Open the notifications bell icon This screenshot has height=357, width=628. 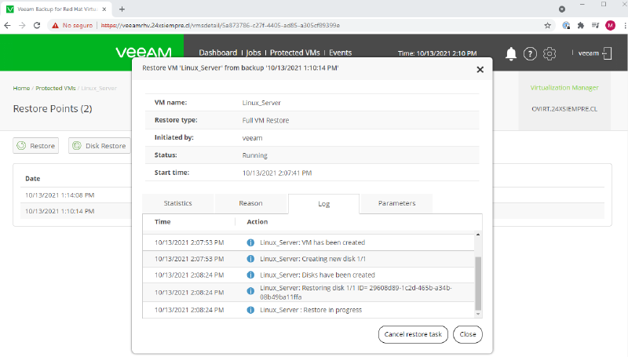[511, 53]
